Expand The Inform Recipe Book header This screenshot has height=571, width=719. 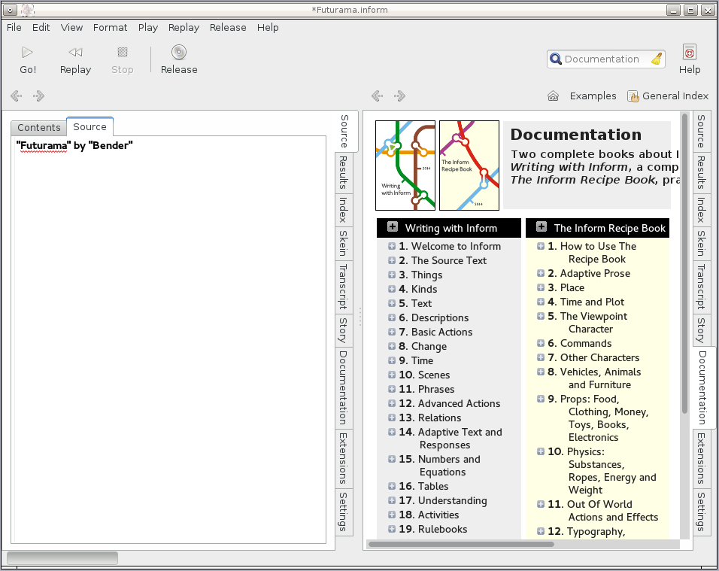(x=542, y=227)
